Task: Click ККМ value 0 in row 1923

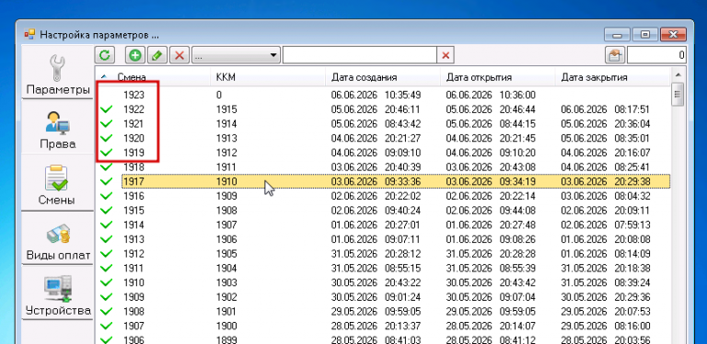Action: [219, 95]
